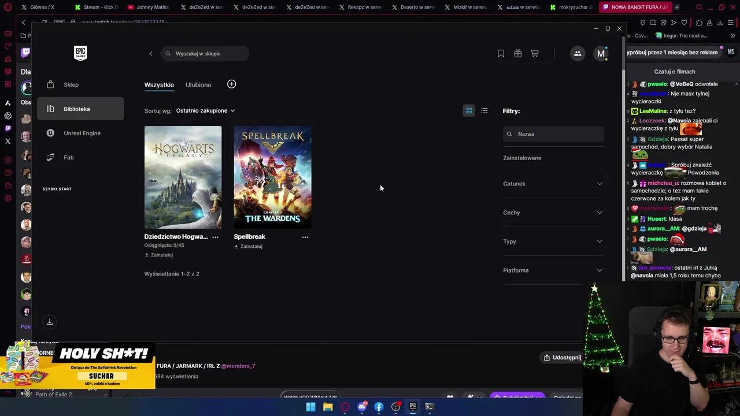The height and width of the screenshot is (416, 740).
Task: Open Discord from the taskbar
Action: [x=362, y=407]
